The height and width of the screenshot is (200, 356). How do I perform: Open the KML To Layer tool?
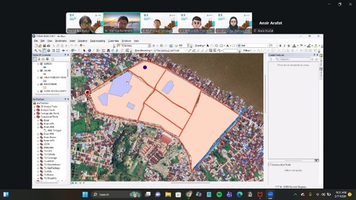pyautogui.click(x=53, y=130)
